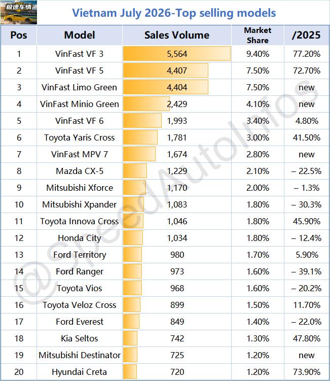
Task: Select the VinFast Limo Green cell
Action: click(x=80, y=87)
